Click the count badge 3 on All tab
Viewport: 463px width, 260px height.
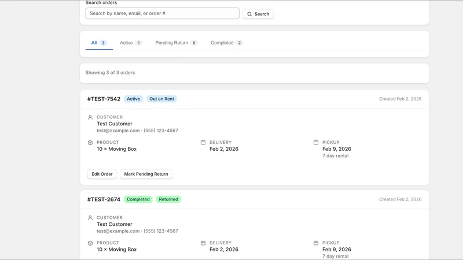tap(103, 43)
